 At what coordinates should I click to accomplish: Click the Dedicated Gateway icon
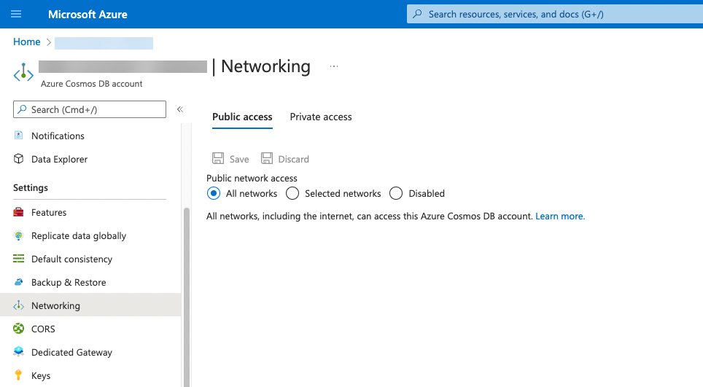(18, 352)
